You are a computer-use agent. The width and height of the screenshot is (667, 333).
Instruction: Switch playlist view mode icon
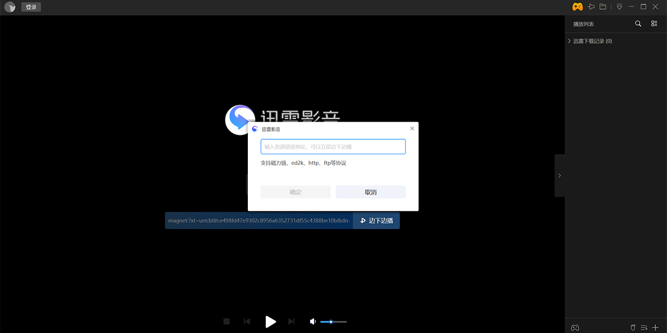(x=654, y=24)
